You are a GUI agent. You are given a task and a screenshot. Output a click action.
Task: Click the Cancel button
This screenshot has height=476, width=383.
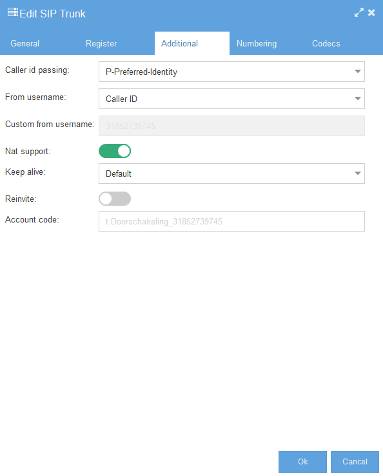click(x=355, y=462)
